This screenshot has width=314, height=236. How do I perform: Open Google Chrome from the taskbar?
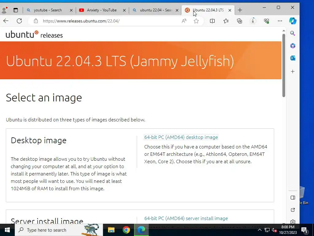pos(126,230)
